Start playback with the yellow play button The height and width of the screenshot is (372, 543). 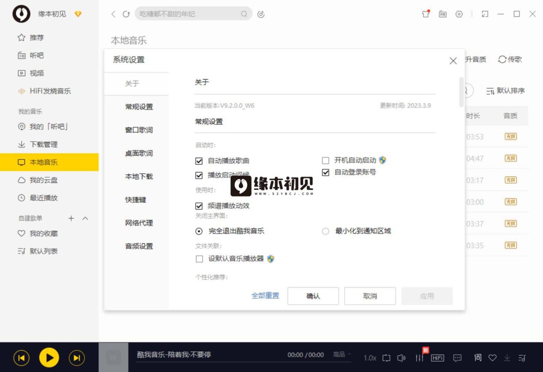(49, 358)
